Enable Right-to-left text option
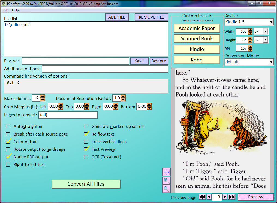Viewport: 277px width, 203px height. [x=8, y=165]
